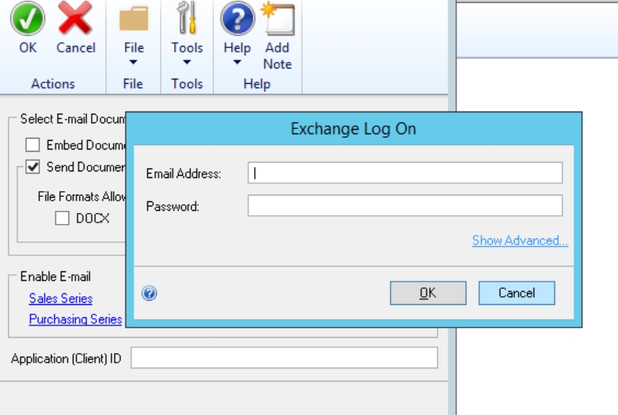
Task: Click the ribbon Help question mark icon
Action: 237,19
